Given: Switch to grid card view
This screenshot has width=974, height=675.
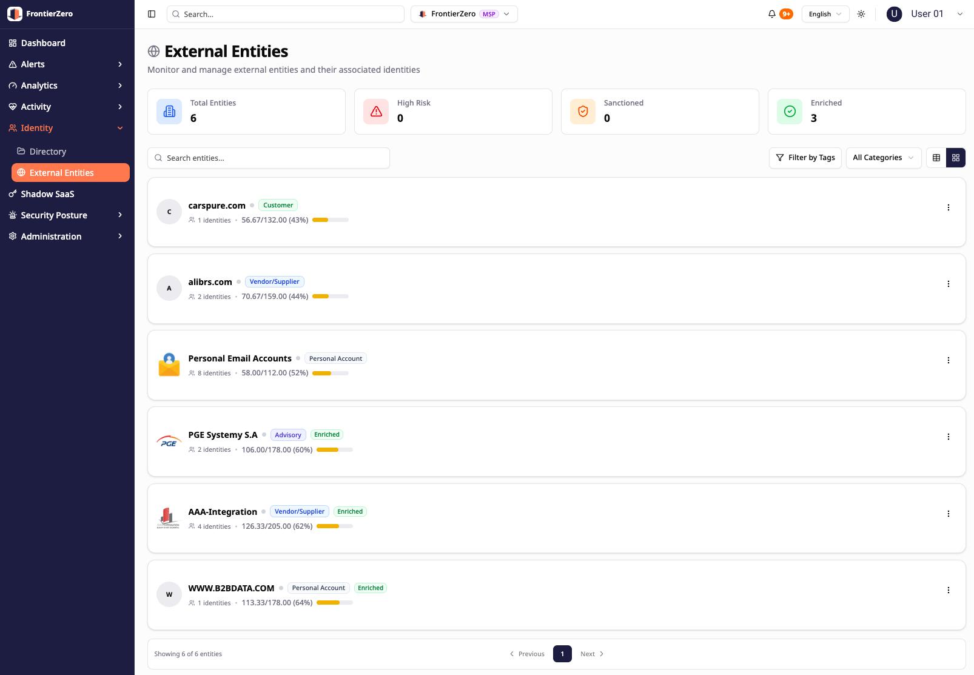Looking at the screenshot, I should (956, 158).
